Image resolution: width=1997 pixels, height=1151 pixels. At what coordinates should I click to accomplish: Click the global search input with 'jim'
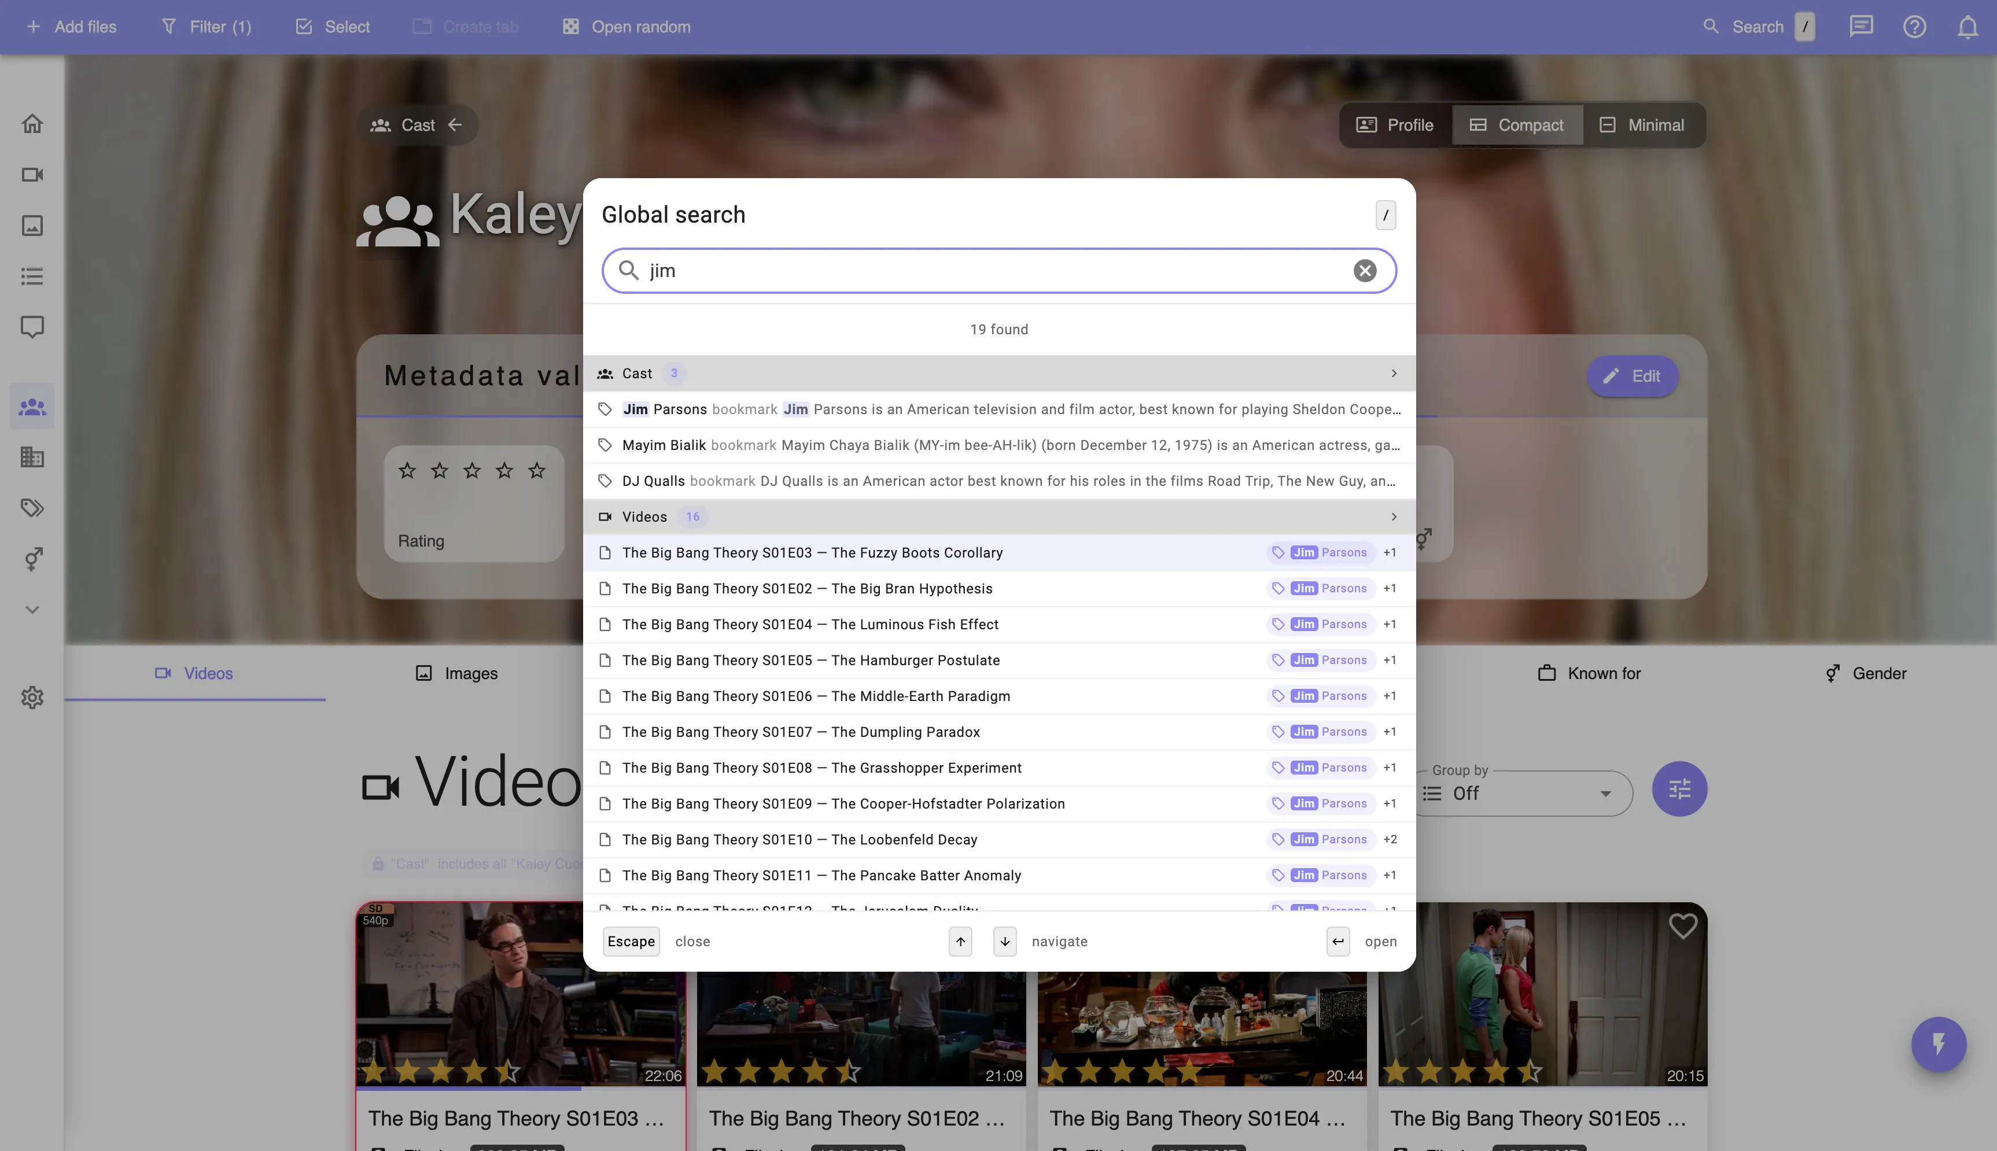(999, 271)
